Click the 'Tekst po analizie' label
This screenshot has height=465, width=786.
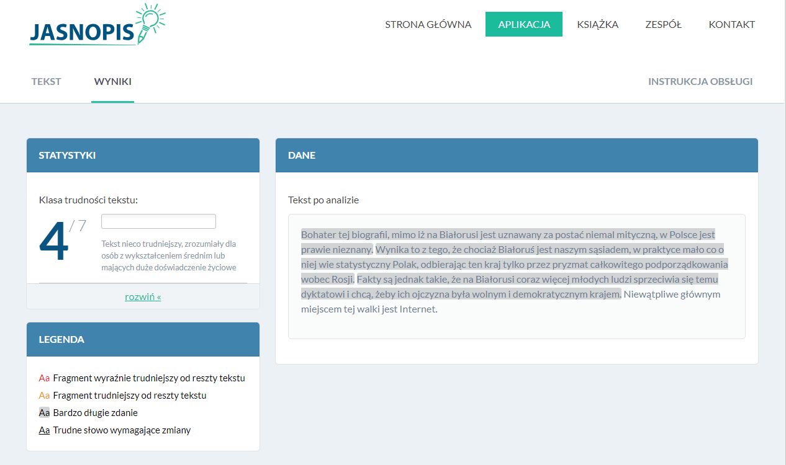click(x=323, y=200)
